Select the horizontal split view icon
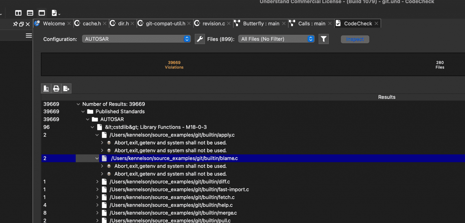The image size is (465, 223). pyautogui.click(x=30, y=13)
